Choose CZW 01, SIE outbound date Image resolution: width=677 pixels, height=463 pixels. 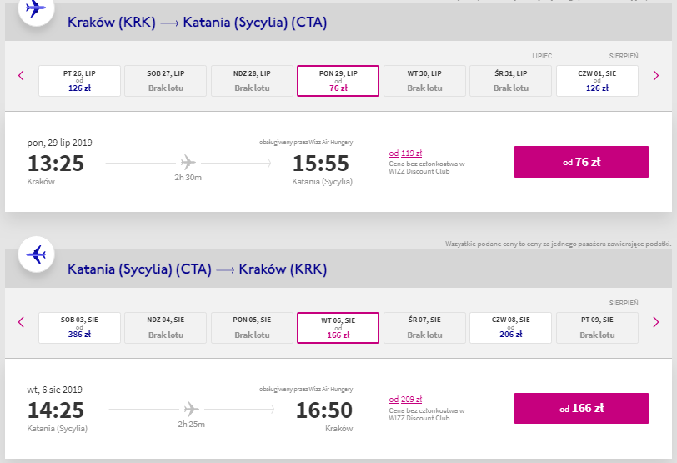[x=597, y=81]
